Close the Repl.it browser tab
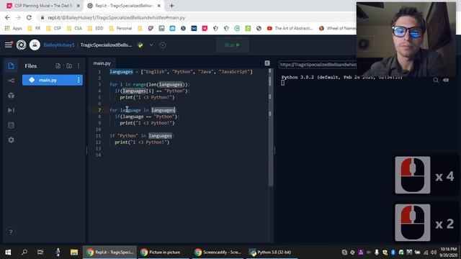461x259 pixels. (158, 6)
